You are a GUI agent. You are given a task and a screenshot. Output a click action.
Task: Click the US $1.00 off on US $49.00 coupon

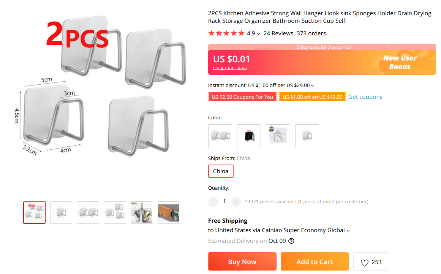pyautogui.click(x=312, y=97)
